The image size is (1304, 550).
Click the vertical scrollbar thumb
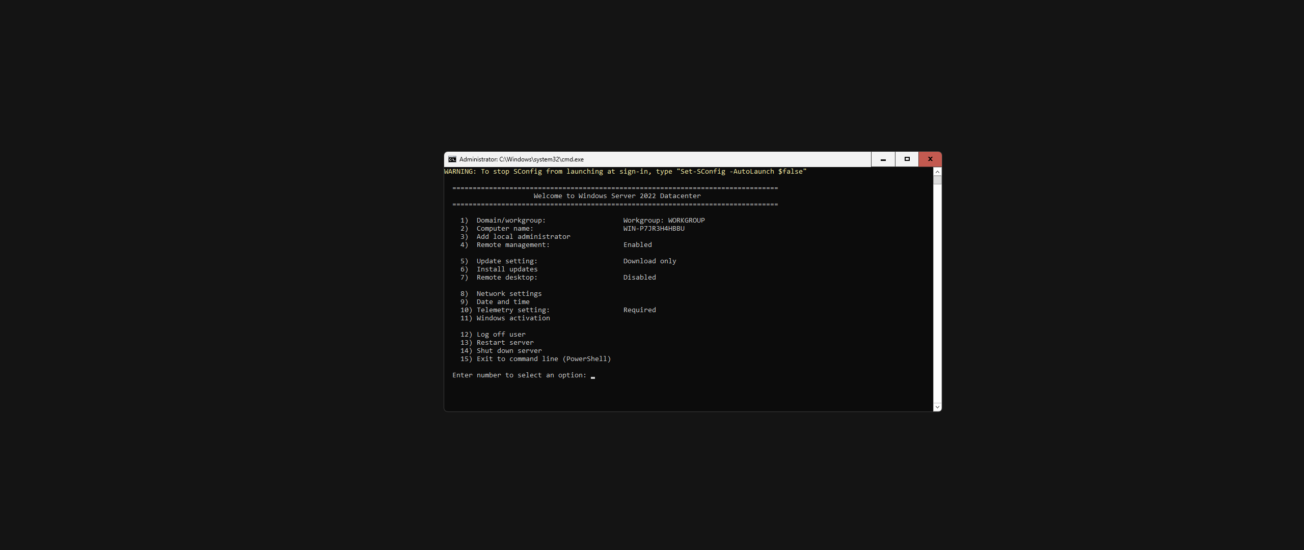937,180
